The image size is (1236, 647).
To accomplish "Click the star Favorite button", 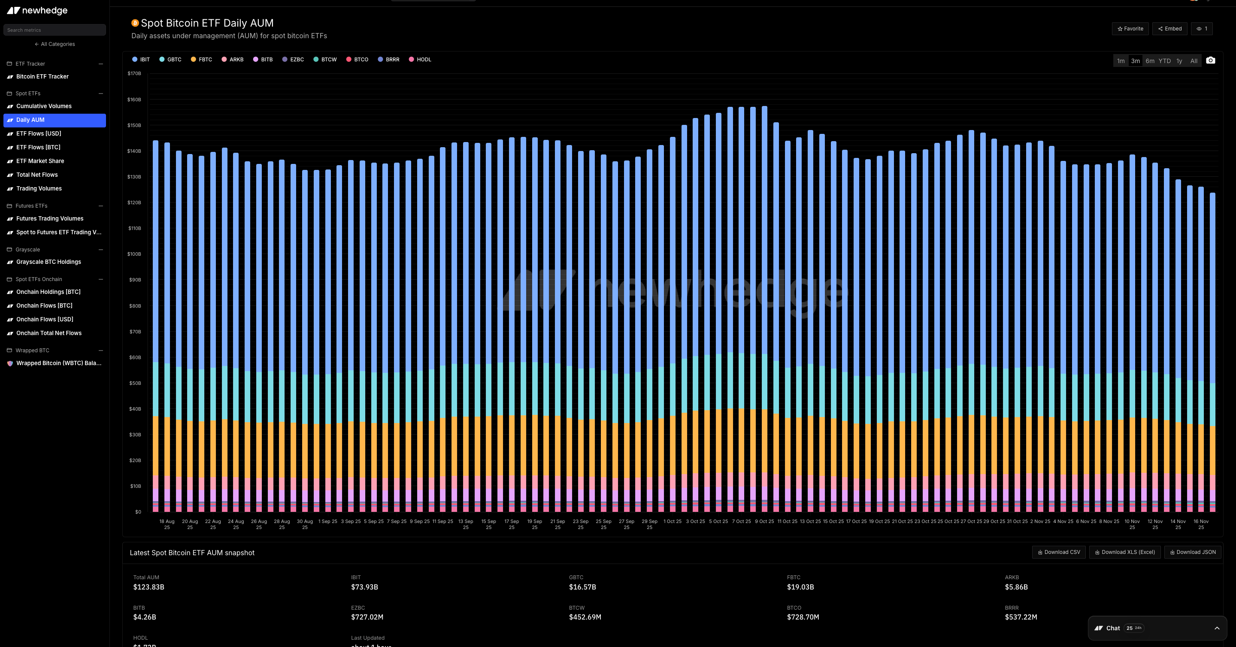I will [1130, 29].
